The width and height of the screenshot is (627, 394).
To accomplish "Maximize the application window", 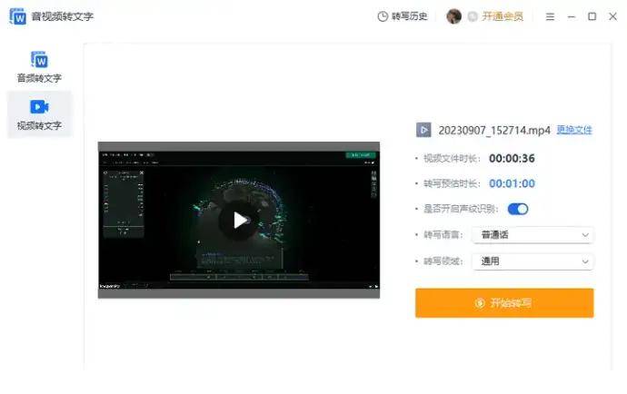I will click(x=592, y=16).
